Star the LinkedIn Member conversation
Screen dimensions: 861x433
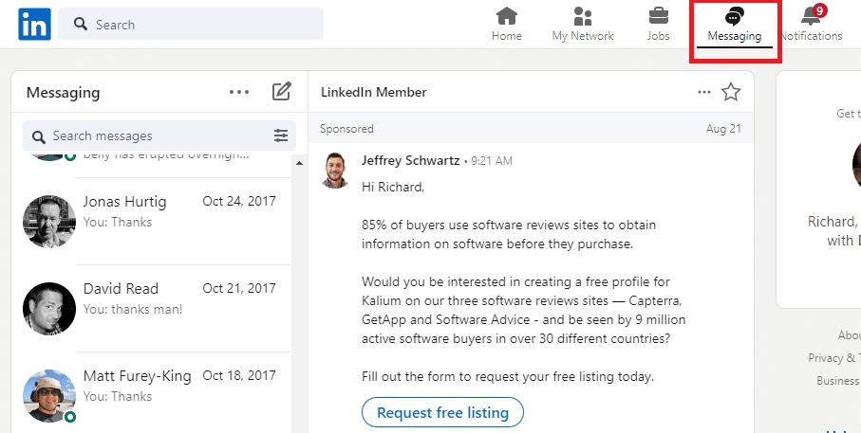click(730, 92)
